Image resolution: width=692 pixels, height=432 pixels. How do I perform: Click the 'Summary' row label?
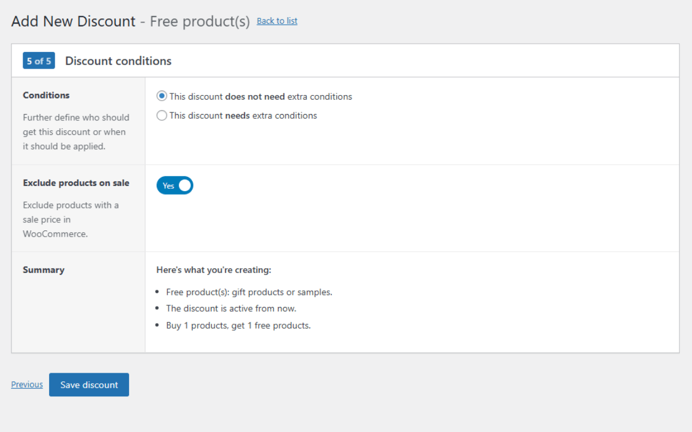(x=43, y=270)
